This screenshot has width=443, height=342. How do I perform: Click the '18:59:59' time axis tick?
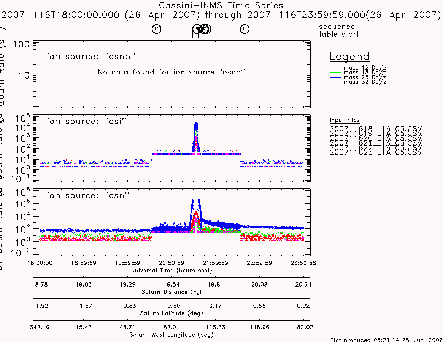[84, 263]
